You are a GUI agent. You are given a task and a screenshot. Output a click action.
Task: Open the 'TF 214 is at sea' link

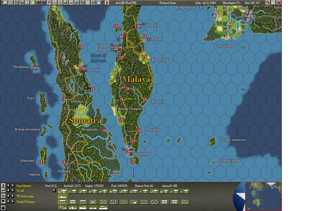click(25, 196)
